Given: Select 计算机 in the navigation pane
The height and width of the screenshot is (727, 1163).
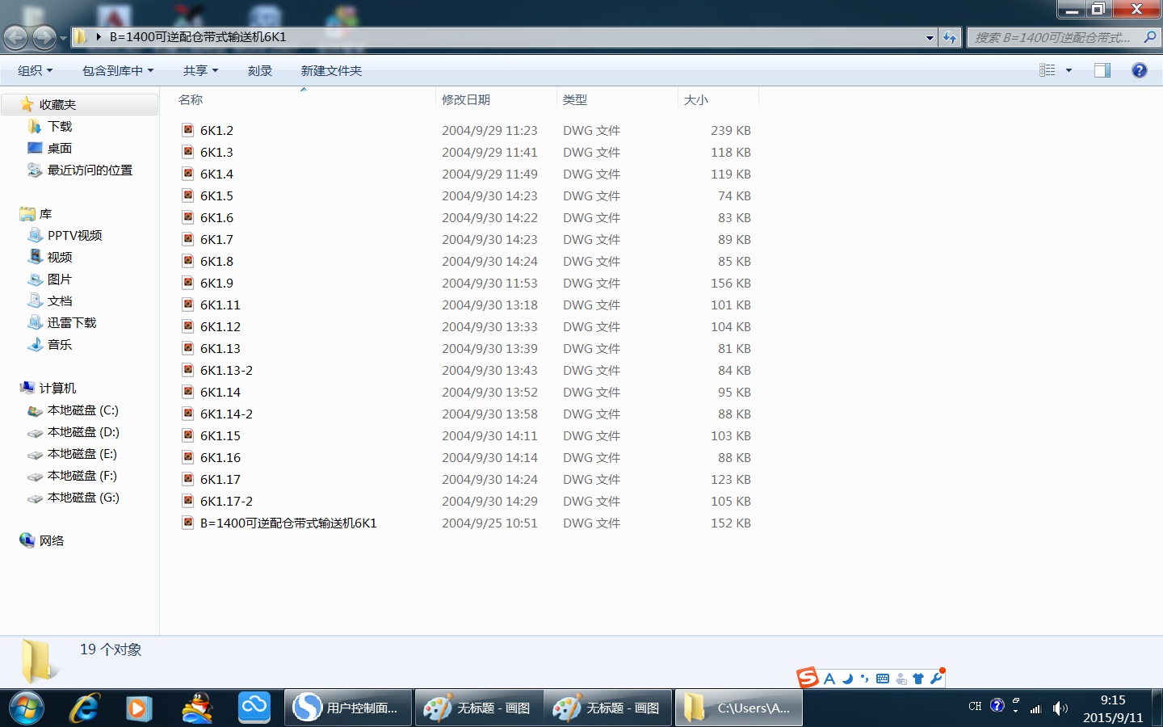Looking at the screenshot, I should (x=57, y=388).
